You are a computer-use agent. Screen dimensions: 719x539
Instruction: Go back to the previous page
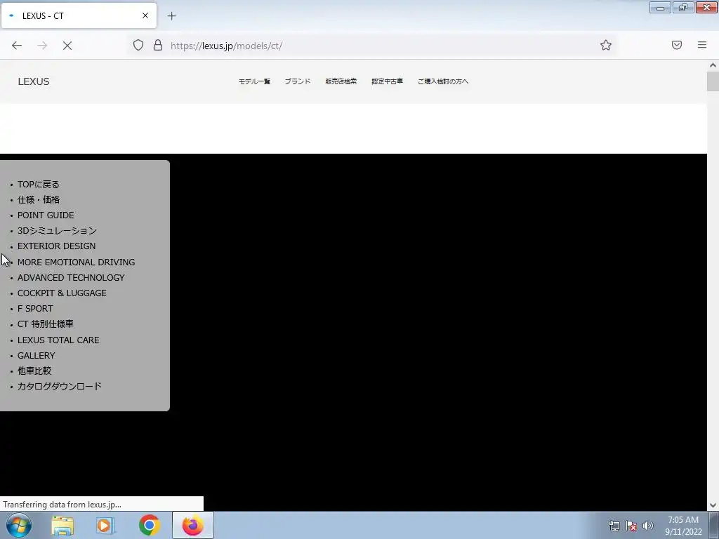click(17, 46)
